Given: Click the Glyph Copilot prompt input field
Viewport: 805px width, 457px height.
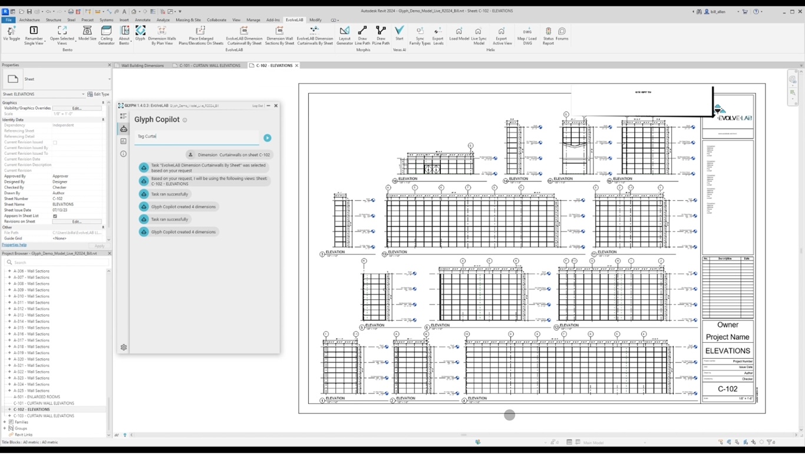Looking at the screenshot, I should pos(197,137).
